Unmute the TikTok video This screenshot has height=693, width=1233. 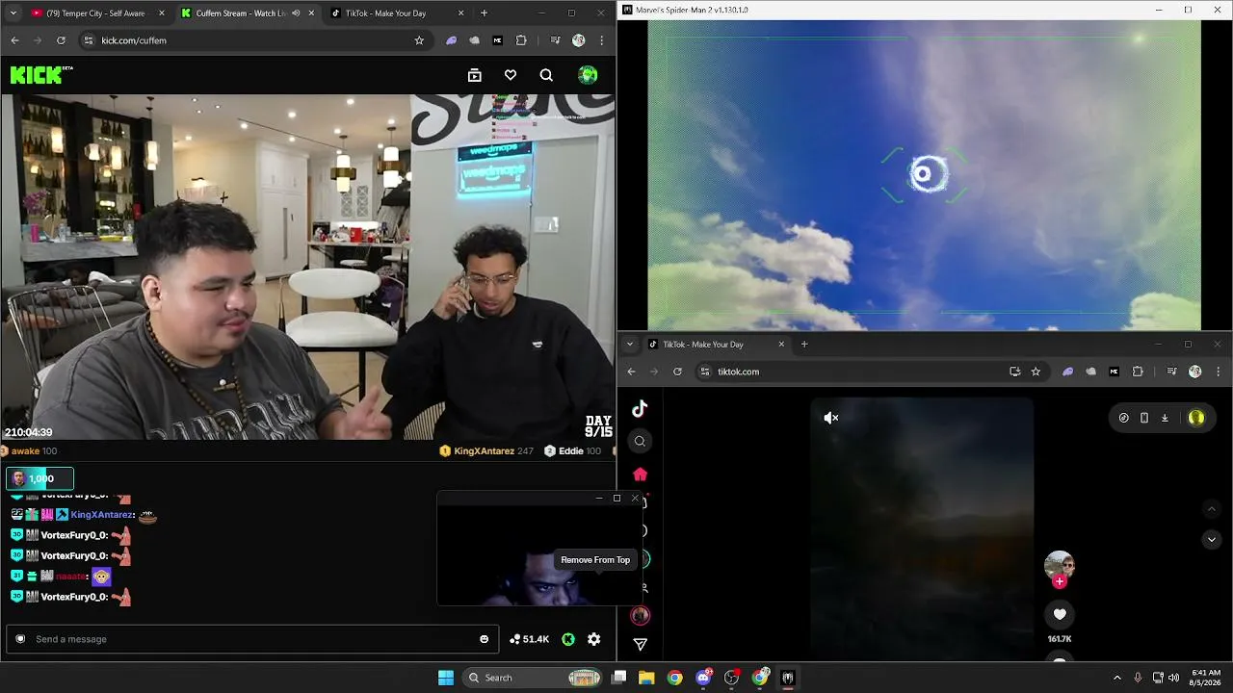click(x=831, y=418)
